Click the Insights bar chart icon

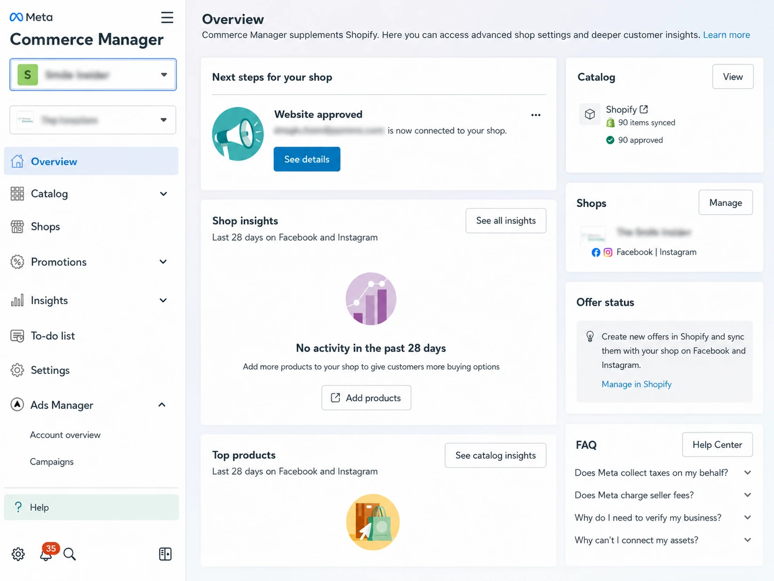17,300
